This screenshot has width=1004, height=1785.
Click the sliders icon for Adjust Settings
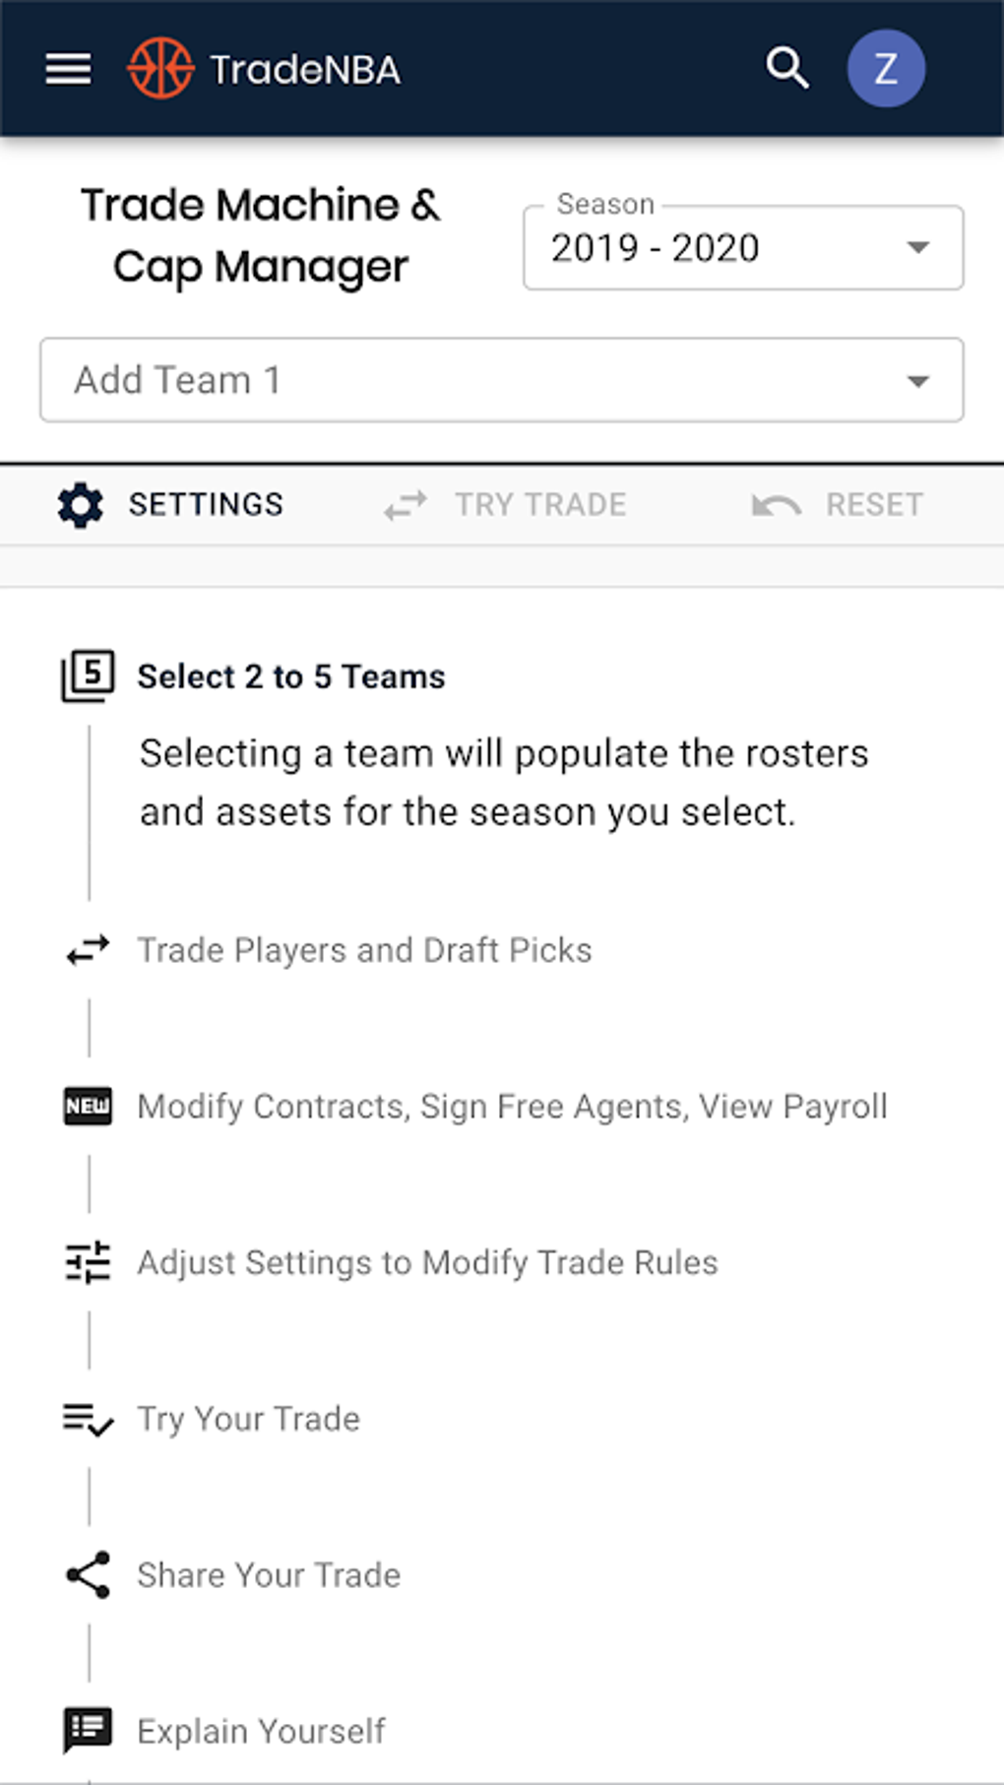(88, 1262)
